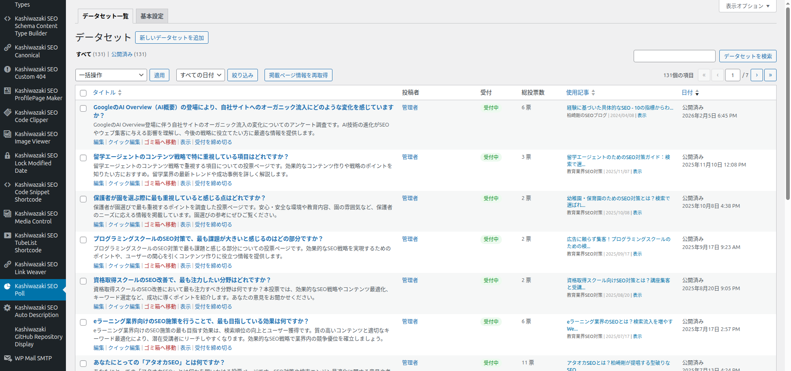Screen dimensions: 791x371
Task: Open the Media Control menu icon
Action: click(7, 214)
